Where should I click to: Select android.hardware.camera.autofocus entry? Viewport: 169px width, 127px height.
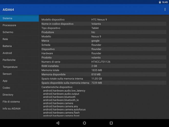[x=64, y=109]
